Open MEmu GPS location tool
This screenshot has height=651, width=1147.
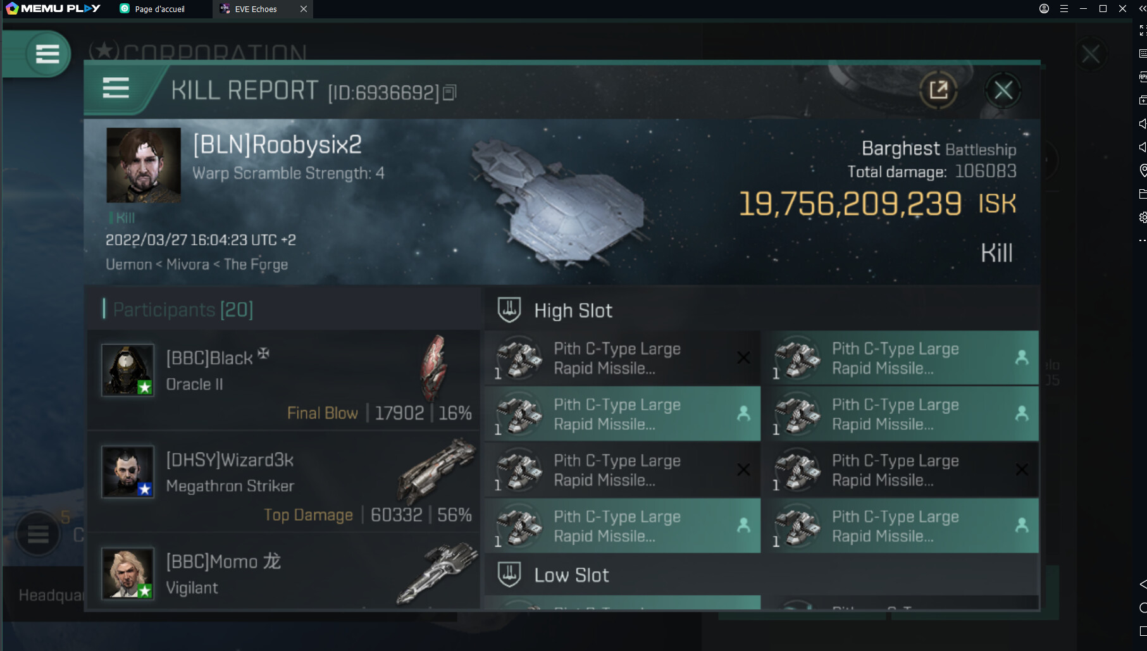tap(1143, 170)
